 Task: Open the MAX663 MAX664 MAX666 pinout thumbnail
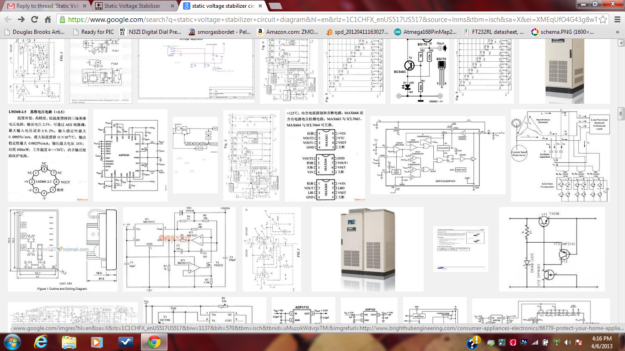[325, 155]
